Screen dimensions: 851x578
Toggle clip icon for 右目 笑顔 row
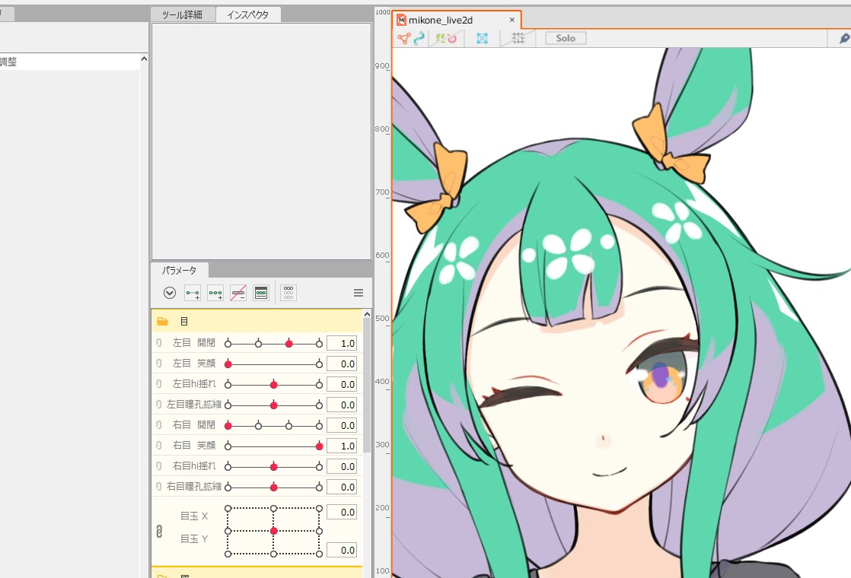159,446
